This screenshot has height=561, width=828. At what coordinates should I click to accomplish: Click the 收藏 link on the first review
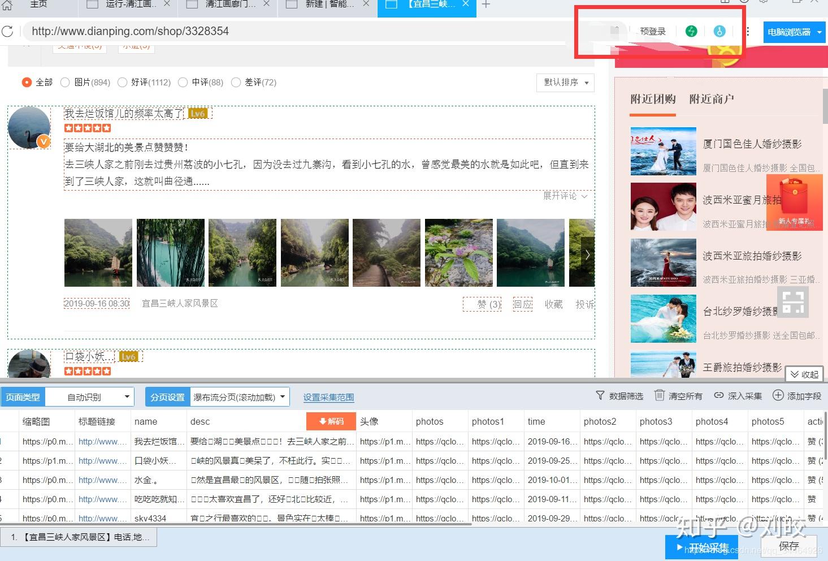click(553, 304)
